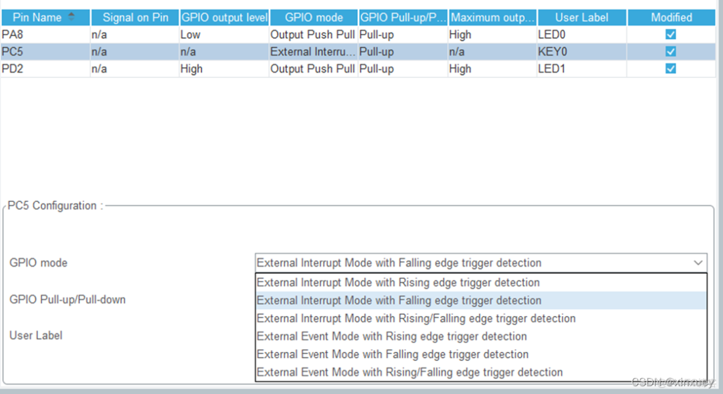
Task: Click the High output level cell for PD2
Action: pos(224,68)
